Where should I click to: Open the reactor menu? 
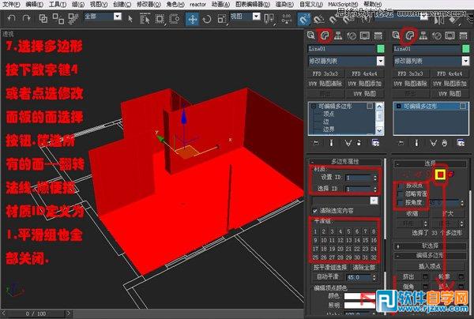[x=197, y=4]
